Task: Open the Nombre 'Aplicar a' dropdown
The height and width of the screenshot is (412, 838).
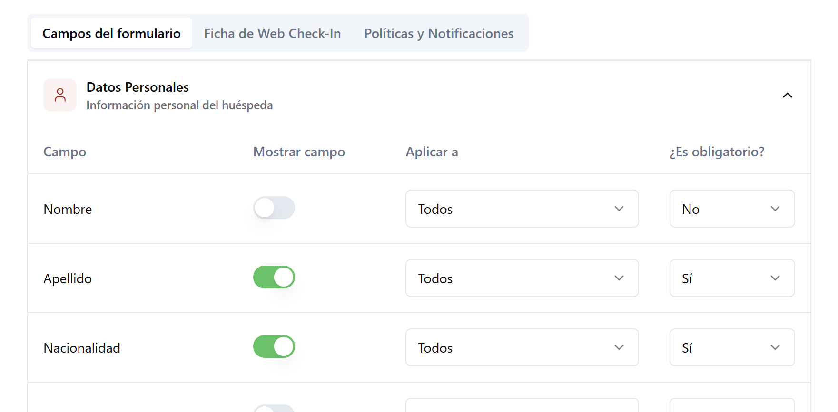Action: (x=522, y=209)
